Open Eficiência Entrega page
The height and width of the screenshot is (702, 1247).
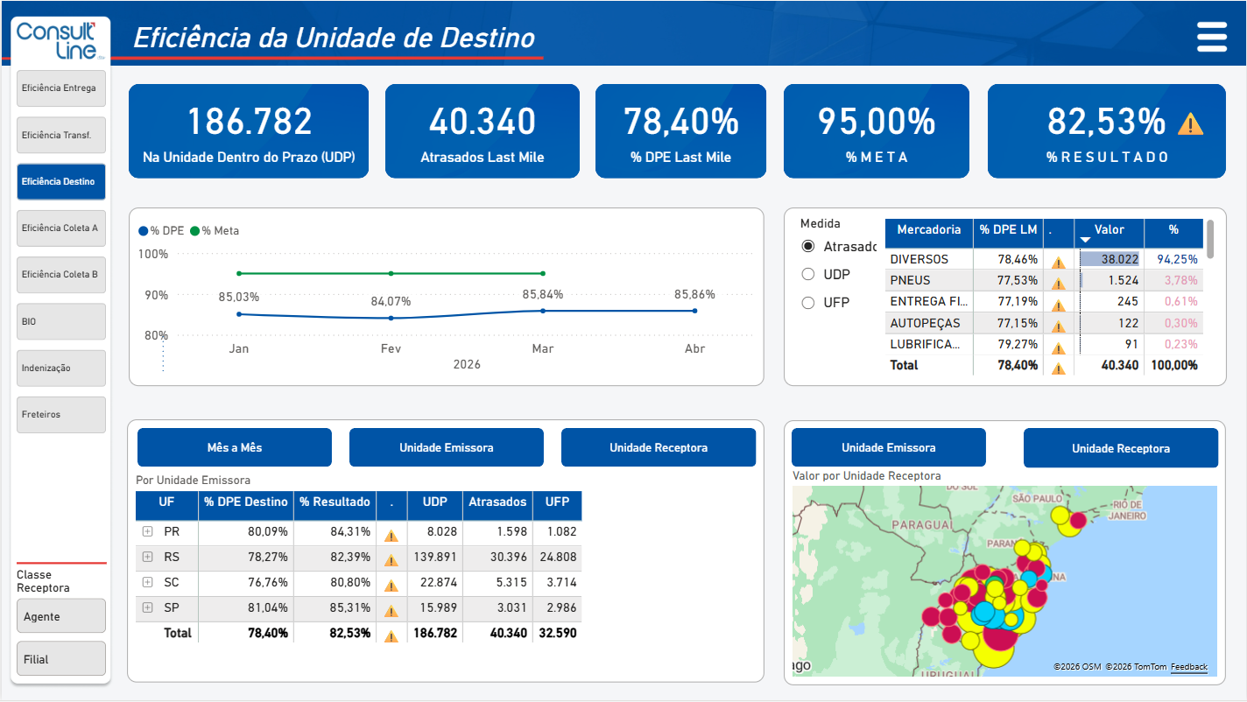click(61, 88)
